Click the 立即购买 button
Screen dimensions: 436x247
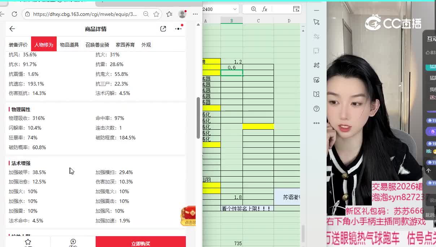(x=141, y=242)
